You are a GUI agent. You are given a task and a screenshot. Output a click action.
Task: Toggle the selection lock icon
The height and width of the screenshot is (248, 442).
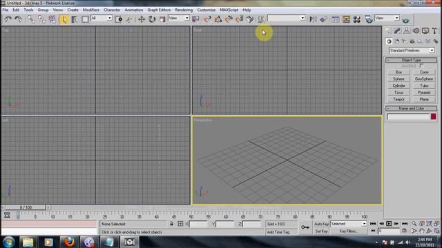click(x=171, y=224)
